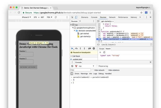Filter console by Warnings
Viewport: 161px width, 108px height.
[x=84, y=73]
